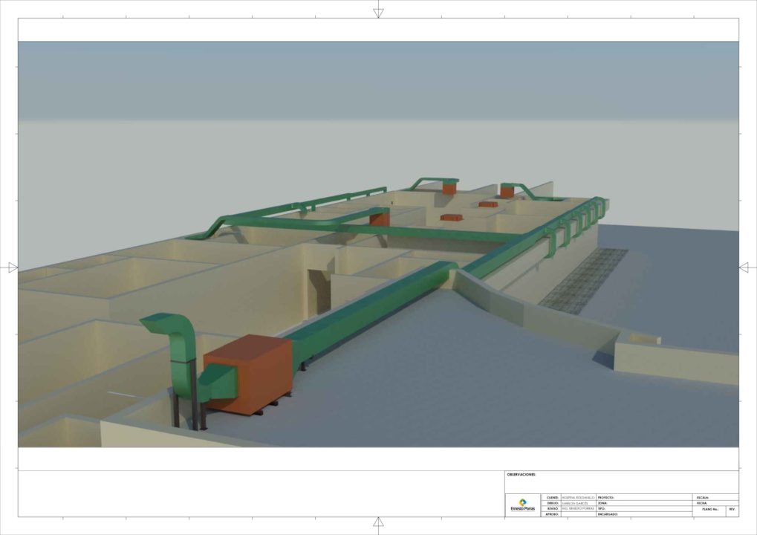The height and width of the screenshot is (535, 757).
Task: Click the top center sheet alignment arrow
Action: point(378,11)
